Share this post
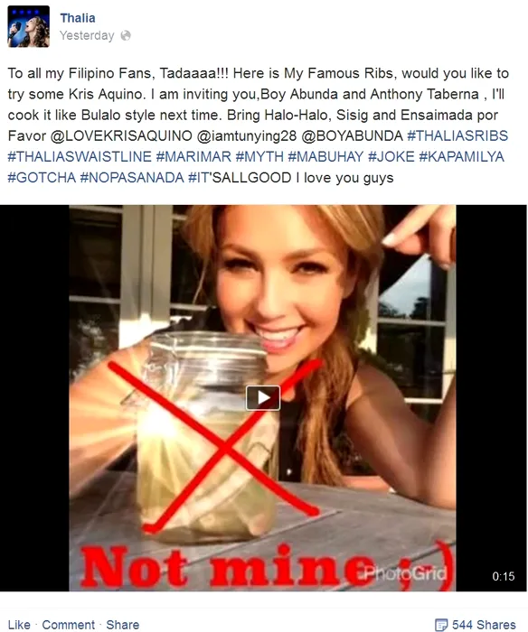The image size is (528, 632). [123, 625]
